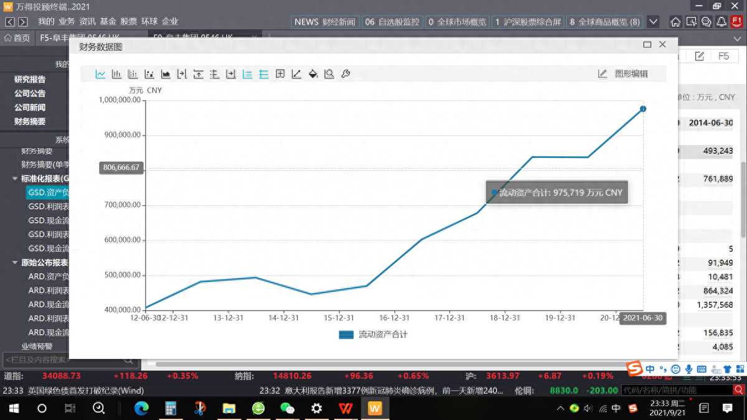Toggle the highlighted list-style legend icon
Image resolution: width=747 pixels, height=420 pixels.
tap(247, 74)
